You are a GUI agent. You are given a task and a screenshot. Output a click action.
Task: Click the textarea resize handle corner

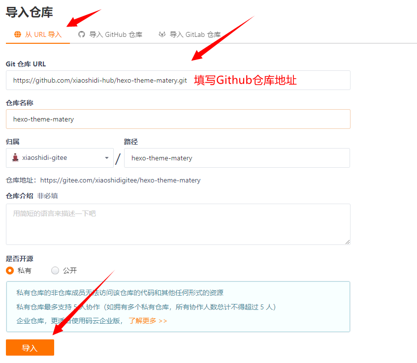[x=347, y=242]
